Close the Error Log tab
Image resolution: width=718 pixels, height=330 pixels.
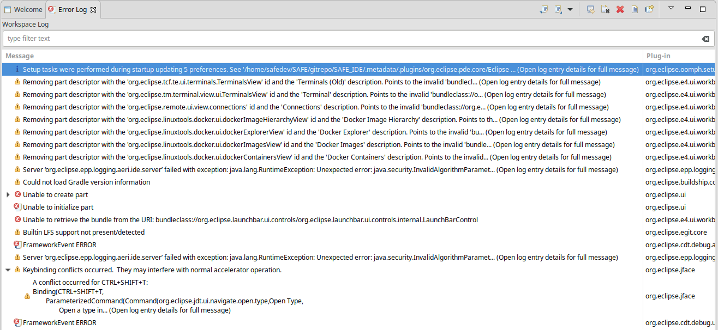[x=93, y=10]
